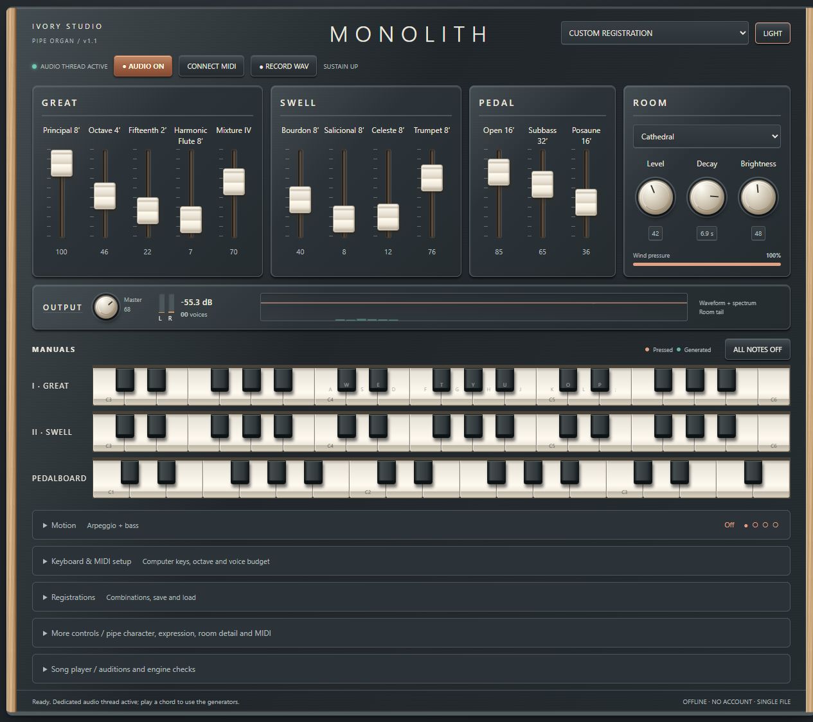The image size is (813, 722).
Task: Start recording with Record WAV
Action: [283, 66]
